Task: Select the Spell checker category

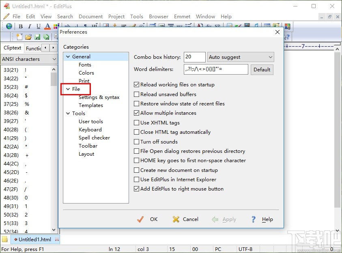Action: tap(94, 138)
